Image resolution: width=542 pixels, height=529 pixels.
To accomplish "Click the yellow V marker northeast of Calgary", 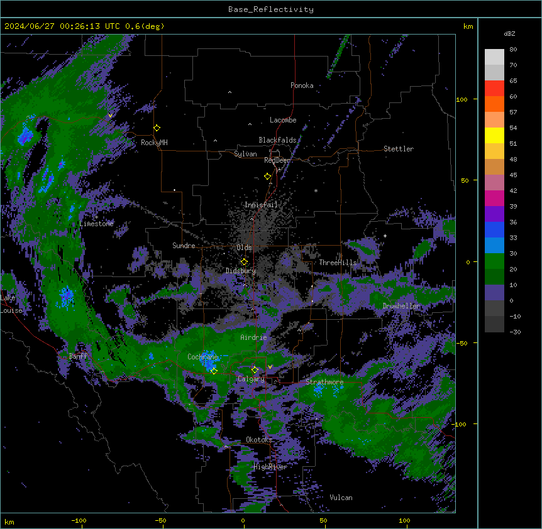I will 270,367.
